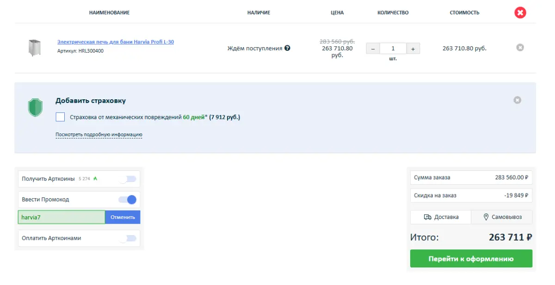This screenshot has width=555, height=285.
Task: Click the question mark availability icon
Action: tap(287, 48)
